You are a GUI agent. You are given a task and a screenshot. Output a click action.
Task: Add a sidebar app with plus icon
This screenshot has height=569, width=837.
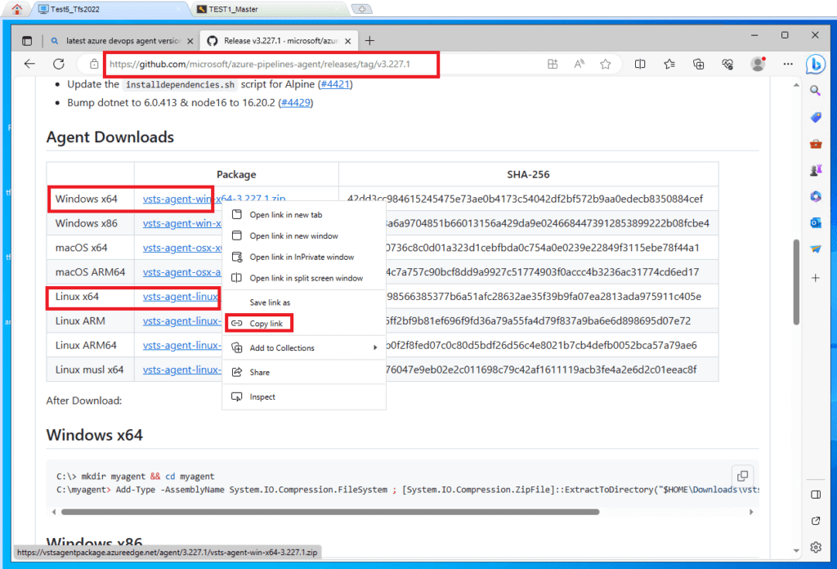click(x=816, y=278)
